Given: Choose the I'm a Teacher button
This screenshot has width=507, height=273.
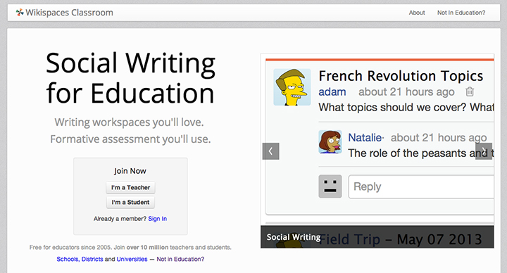Looking at the screenshot, I should pos(131,187).
